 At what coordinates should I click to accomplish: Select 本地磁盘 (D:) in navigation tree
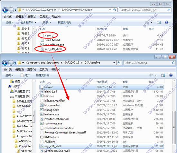tap(20, 96)
